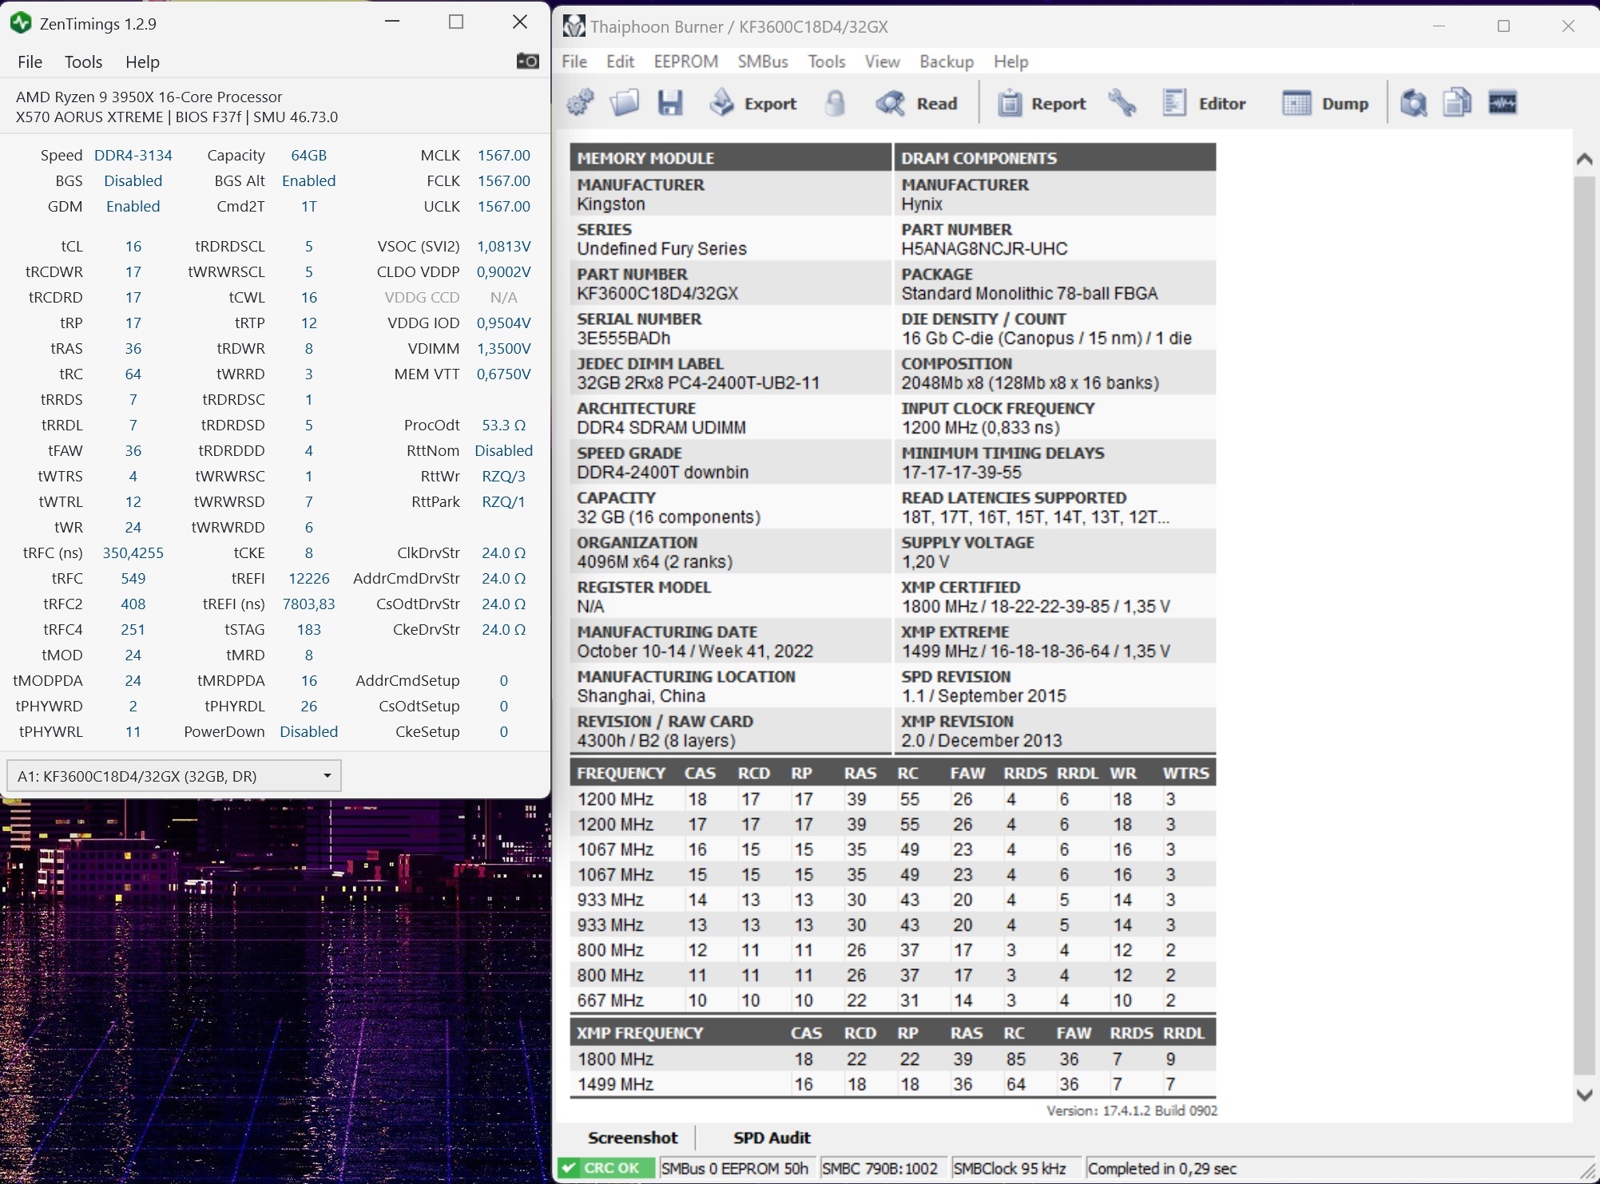Click the Export toolbar button
Screen dimensions: 1600x1184
pos(754,103)
